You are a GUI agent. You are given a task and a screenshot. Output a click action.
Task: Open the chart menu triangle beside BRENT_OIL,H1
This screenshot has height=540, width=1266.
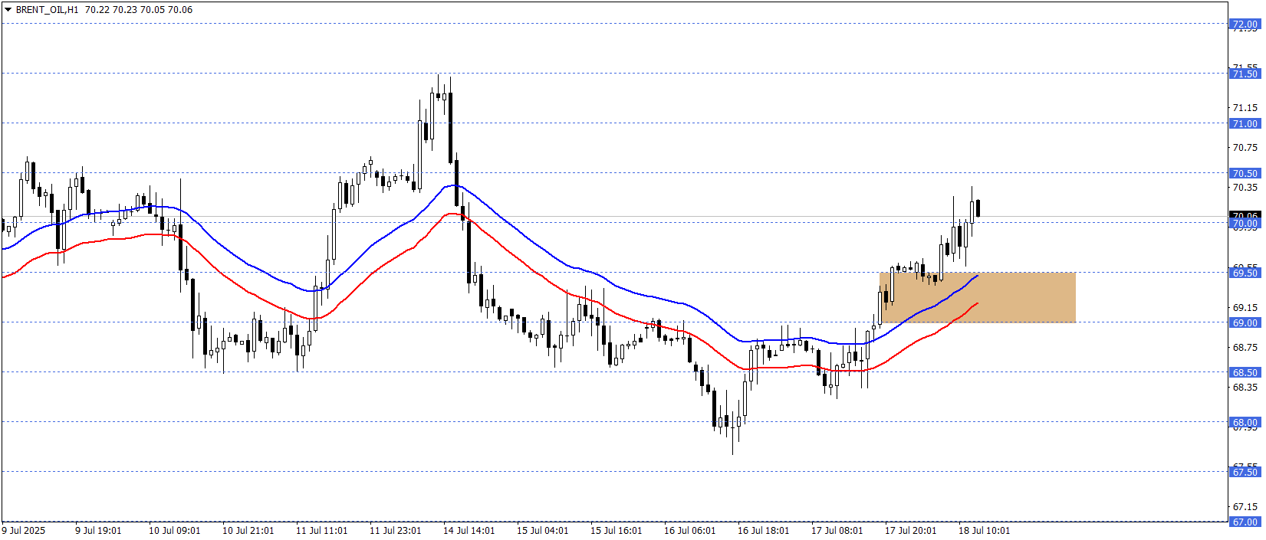click(x=8, y=10)
